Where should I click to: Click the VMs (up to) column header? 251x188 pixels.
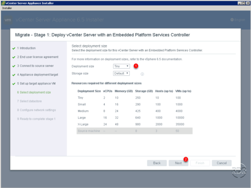click(x=183, y=91)
